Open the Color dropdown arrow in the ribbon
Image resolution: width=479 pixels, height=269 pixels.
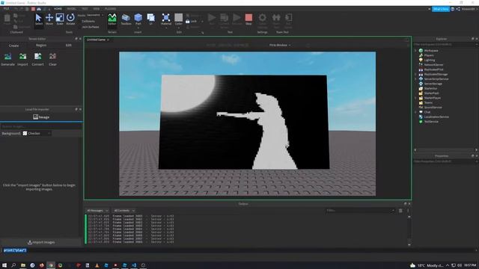179,28
